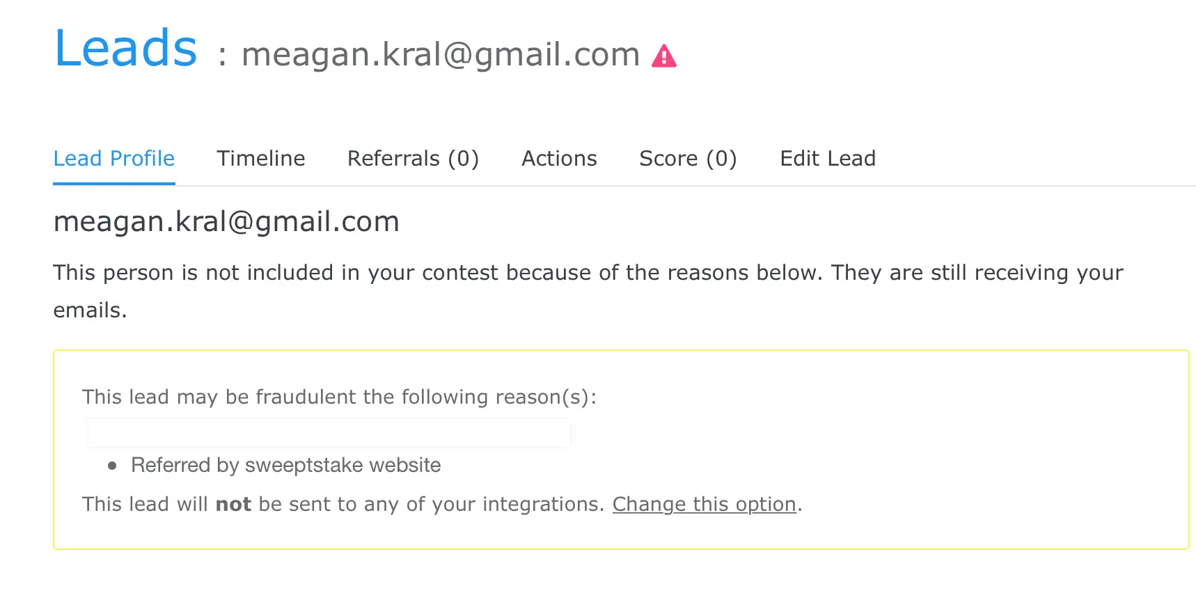1196x593 pixels.
Task: Open the Actions tab
Action: click(x=559, y=159)
